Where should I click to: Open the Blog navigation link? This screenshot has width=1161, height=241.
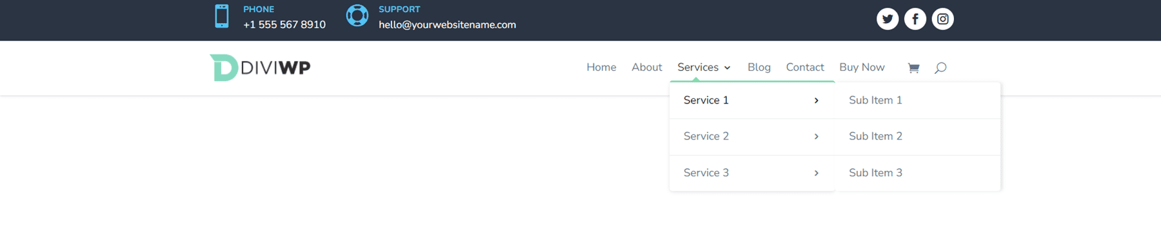[759, 67]
